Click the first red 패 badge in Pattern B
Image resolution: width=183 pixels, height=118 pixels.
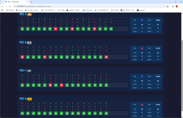click(22, 57)
